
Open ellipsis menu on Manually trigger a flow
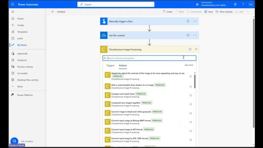coord(195,21)
